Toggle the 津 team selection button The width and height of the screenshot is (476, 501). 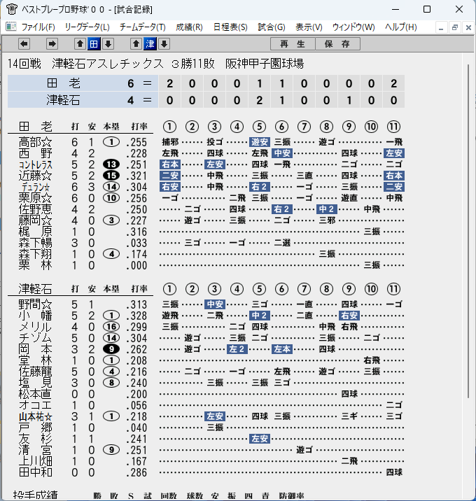tap(150, 44)
